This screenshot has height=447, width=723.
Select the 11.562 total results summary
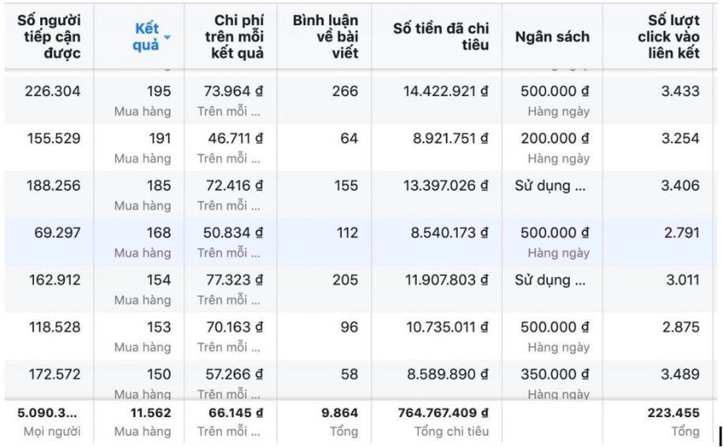(x=150, y=413)
